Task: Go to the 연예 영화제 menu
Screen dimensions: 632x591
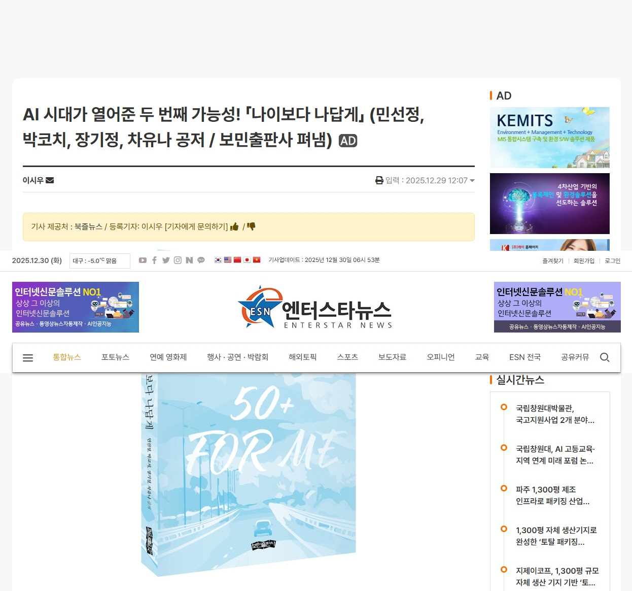Action: pos(168,357)
